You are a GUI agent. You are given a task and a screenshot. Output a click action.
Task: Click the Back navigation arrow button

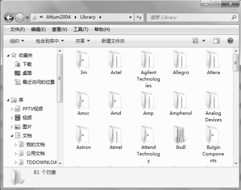click(9, 18)
